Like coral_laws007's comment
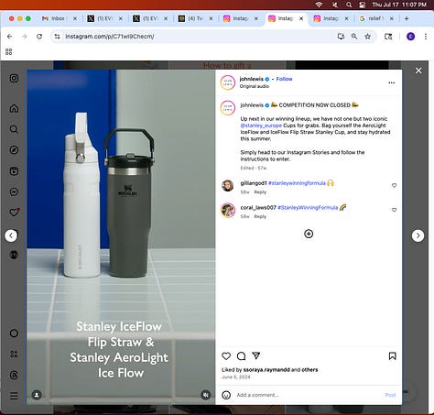The height and width of the screenshot is (415, 434). pyautogui.click(x=394, y=210)
